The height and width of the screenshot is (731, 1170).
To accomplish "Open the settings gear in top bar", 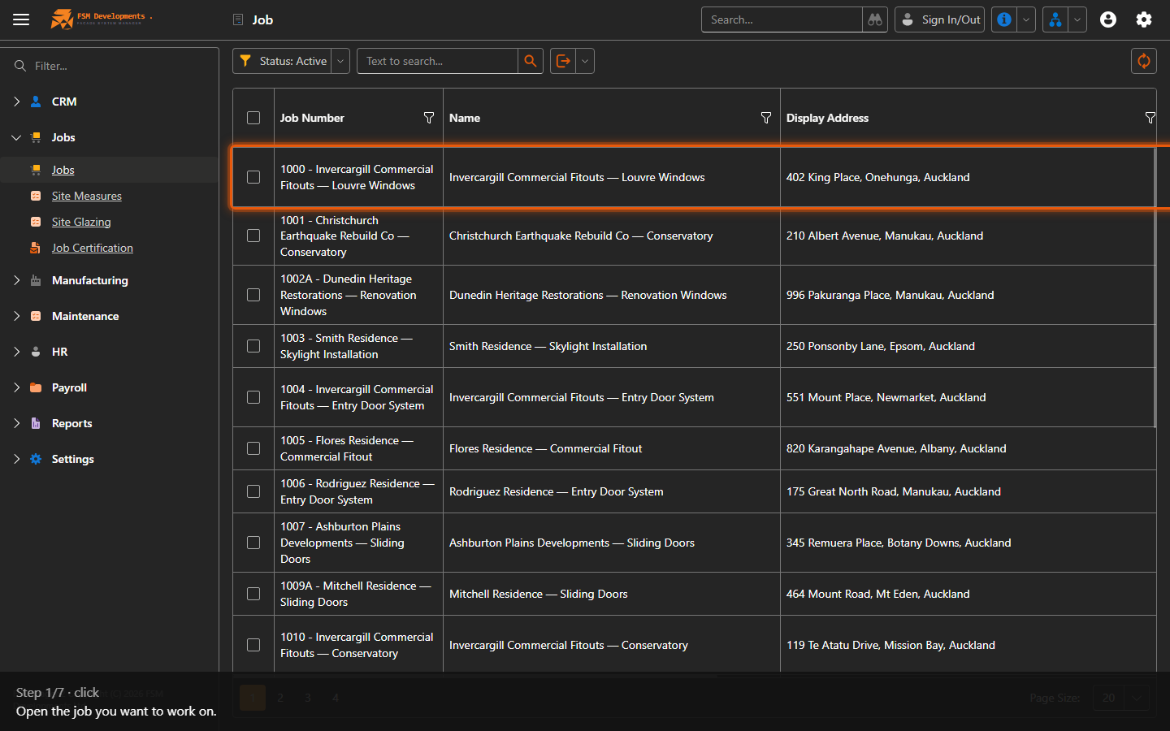I will click(x=1144, y=19).
